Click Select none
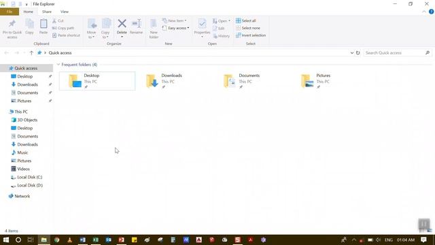 (x=248, y=28)
